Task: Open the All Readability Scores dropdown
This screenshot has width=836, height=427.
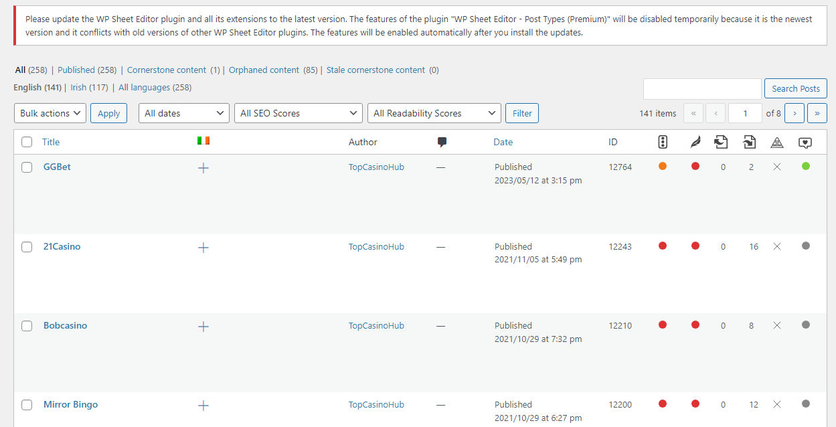Action: coord(434,113)
